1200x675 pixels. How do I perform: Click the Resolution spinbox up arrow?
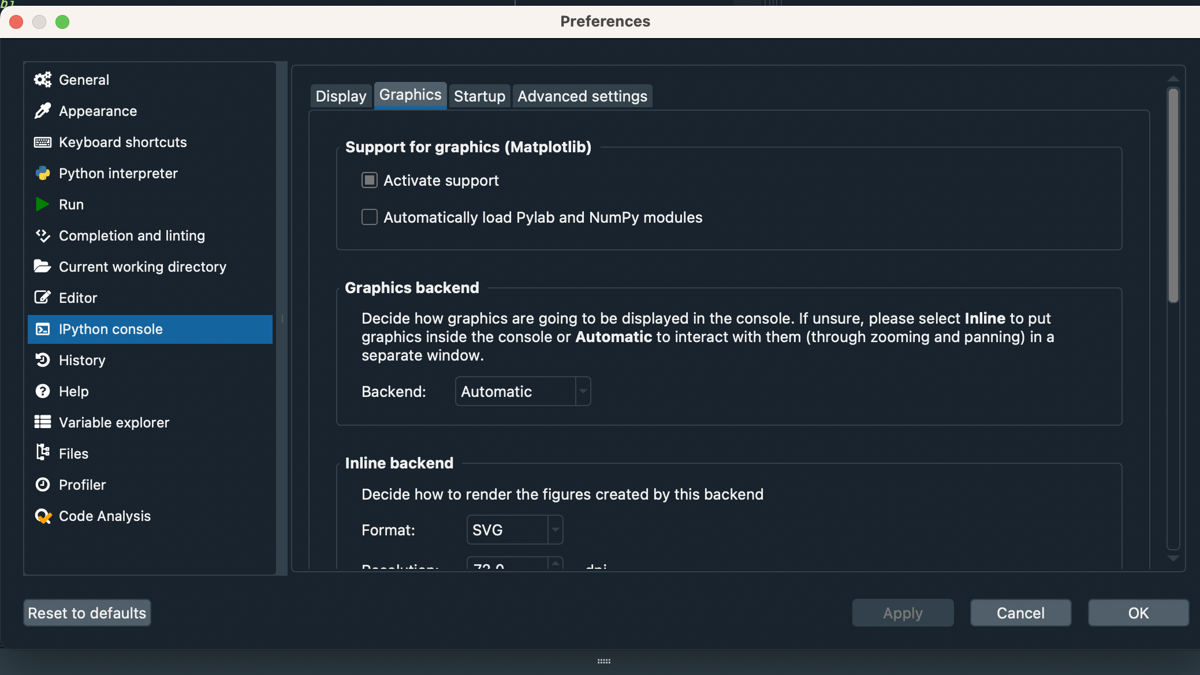(555, 562)
